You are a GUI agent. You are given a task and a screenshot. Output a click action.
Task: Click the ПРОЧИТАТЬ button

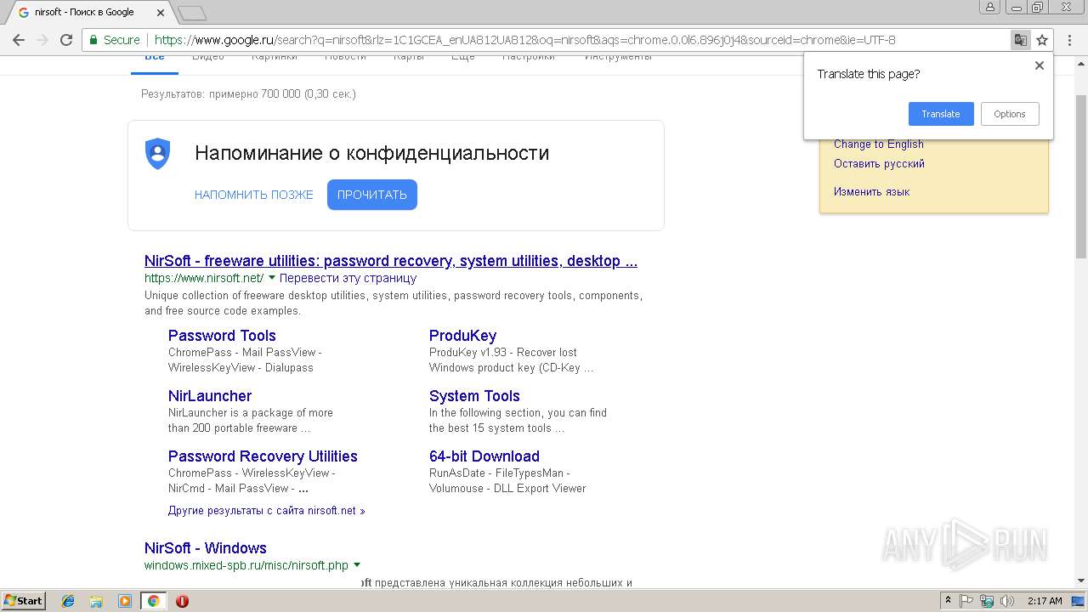[372, 195]
